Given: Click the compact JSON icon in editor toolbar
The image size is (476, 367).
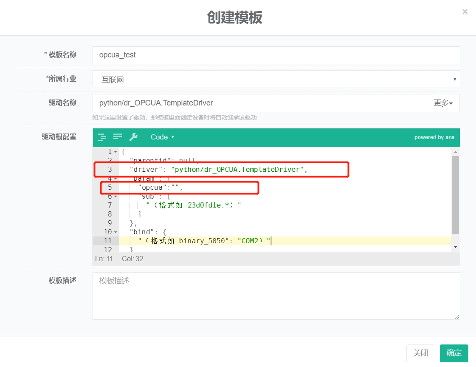Looking at the screenshot, I should point(117,137).
